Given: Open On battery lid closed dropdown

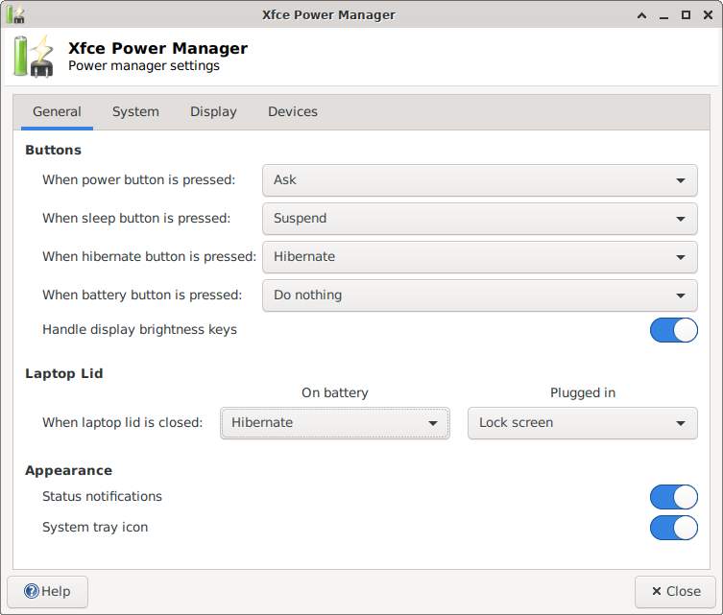Looking at the screenshot, I should 335,423.
